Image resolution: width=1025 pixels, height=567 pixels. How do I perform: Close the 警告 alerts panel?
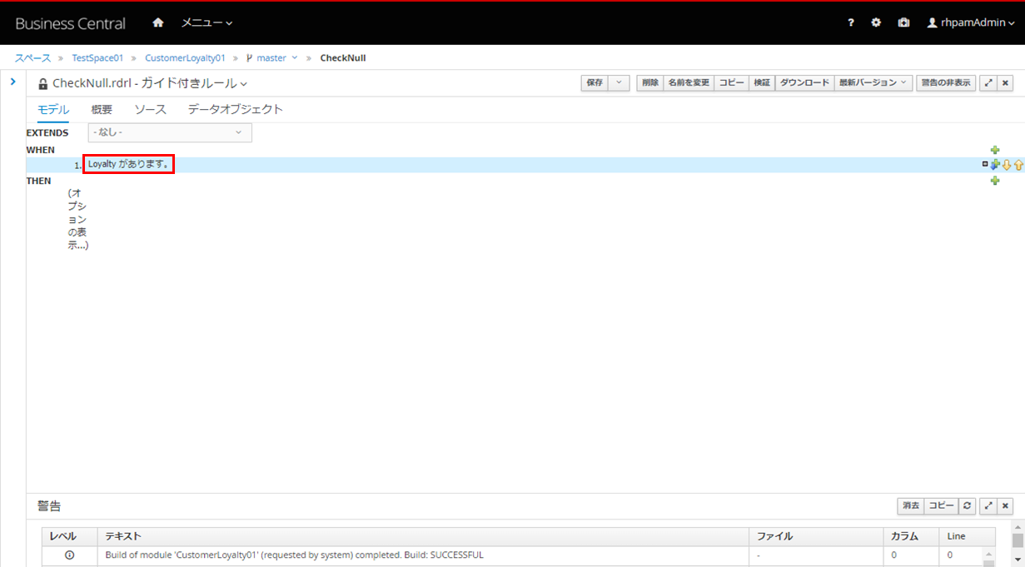coord(1005,505)
